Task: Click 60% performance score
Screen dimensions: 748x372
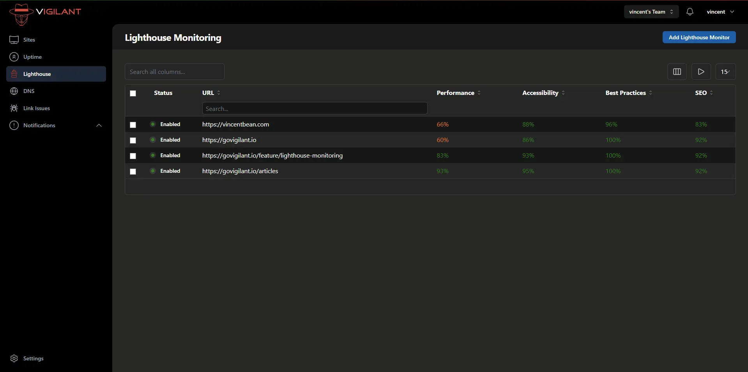Action: point(442,140)
